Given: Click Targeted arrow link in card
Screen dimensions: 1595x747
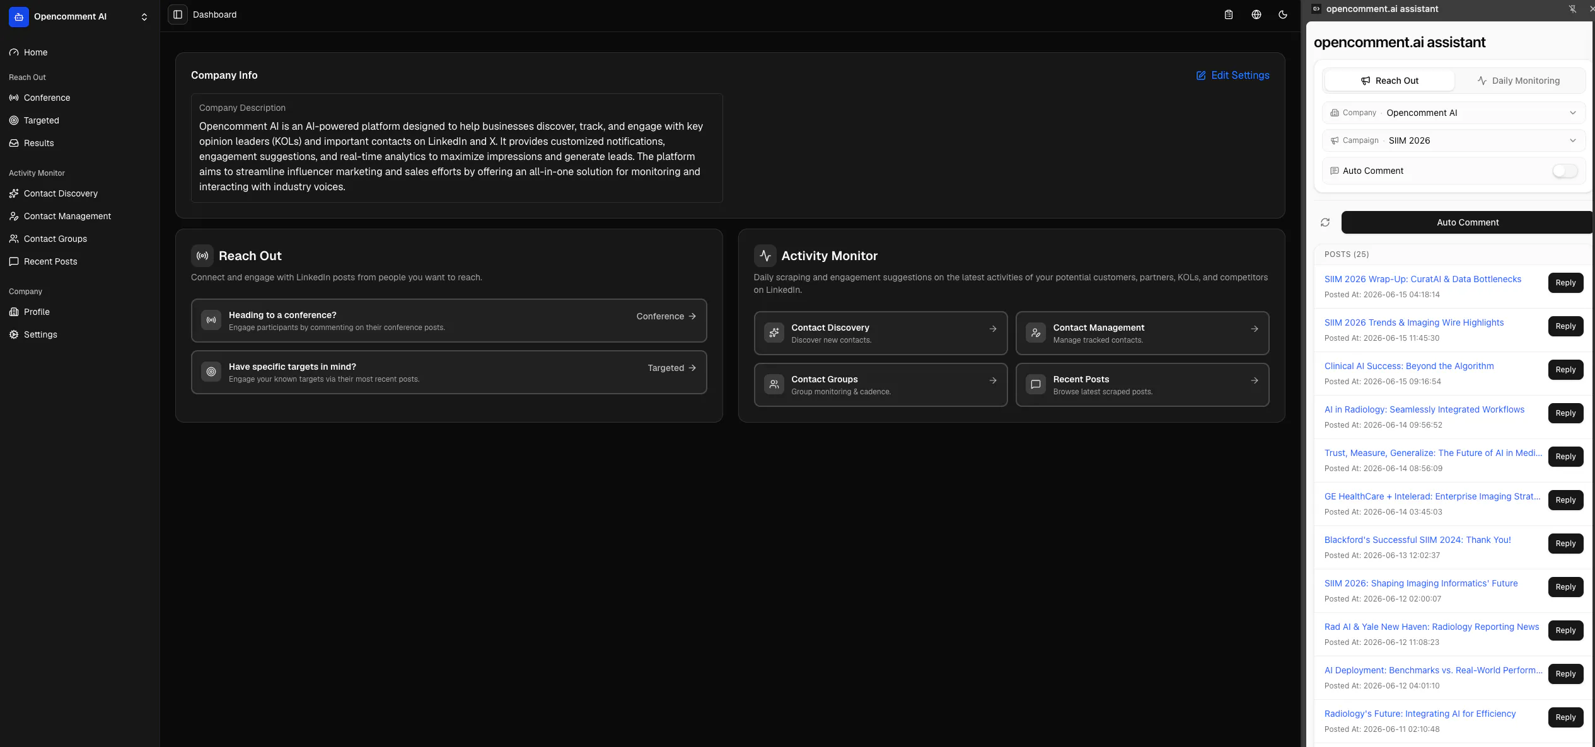Looking at the screenshot, I should pos(672,368).
